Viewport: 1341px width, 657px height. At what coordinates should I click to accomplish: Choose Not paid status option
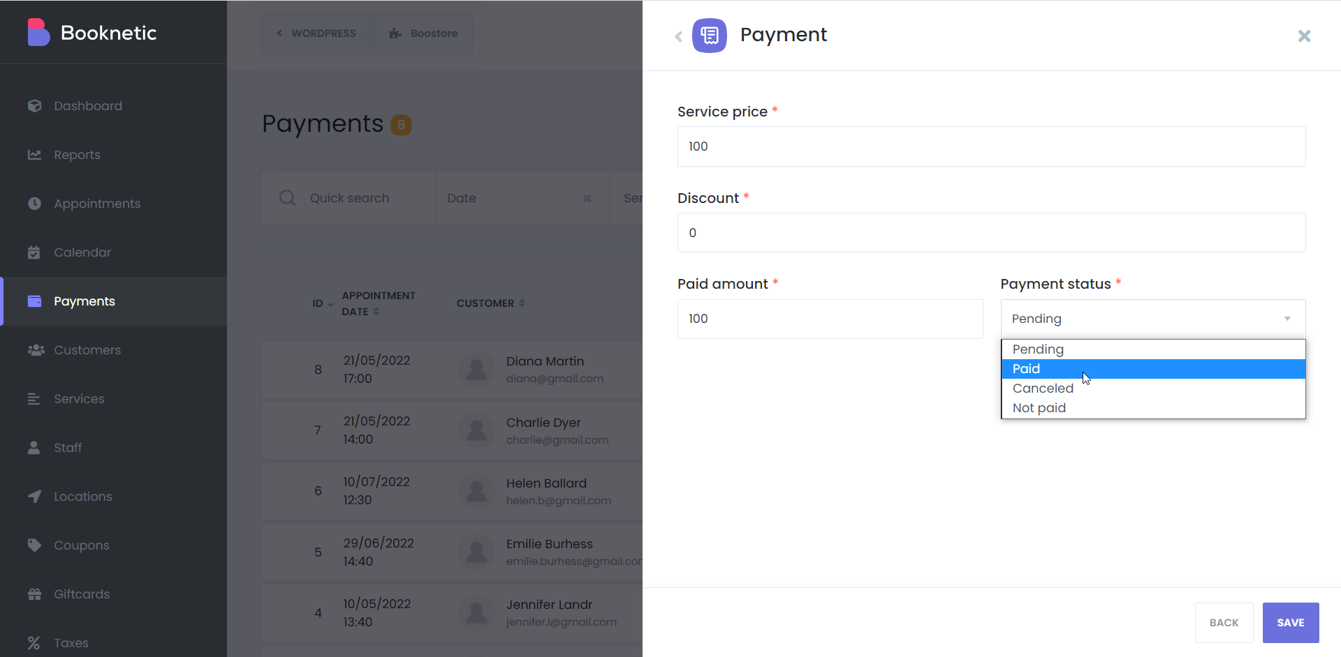click(x=1153, y=408)
